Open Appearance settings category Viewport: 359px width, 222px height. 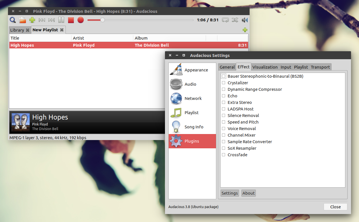pyautogui.click(x=192, y=70)
